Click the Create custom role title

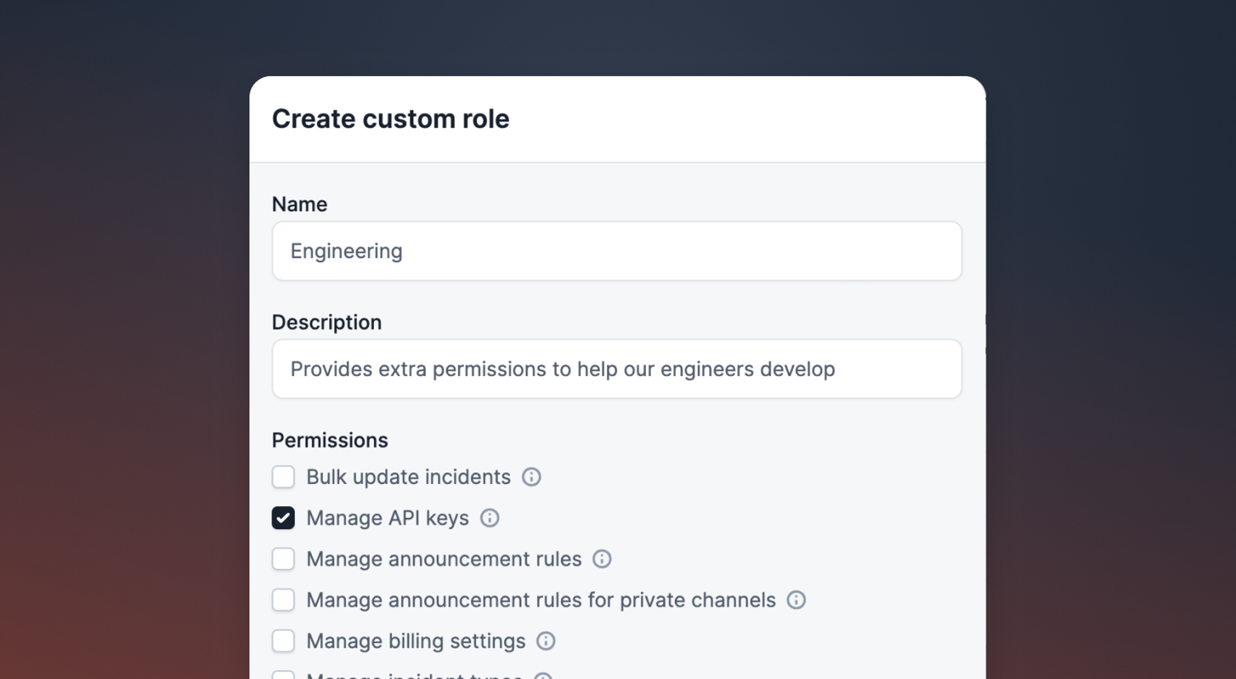[391, 119]
